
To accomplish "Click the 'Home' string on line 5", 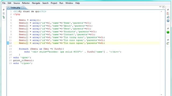I will tap(67, 23).
